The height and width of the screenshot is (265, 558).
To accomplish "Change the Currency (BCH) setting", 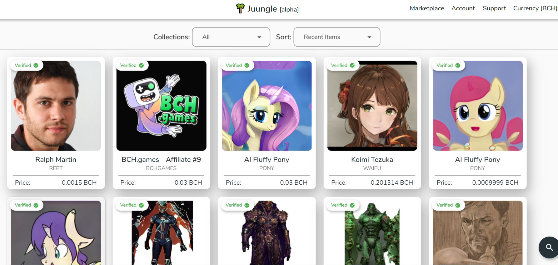I will click(x=535, y=8).
